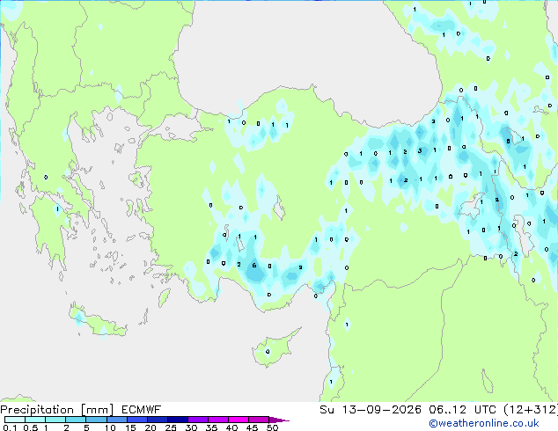Click the (12+312) forecast hour text
The image size is (558, 431).
click(531, 410)
